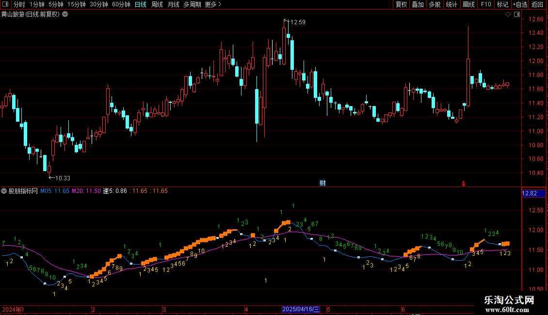The height and width of the screenshot is (315, 548).
Task: Switch to 日线 daily chart
Action: click(141, 4)
